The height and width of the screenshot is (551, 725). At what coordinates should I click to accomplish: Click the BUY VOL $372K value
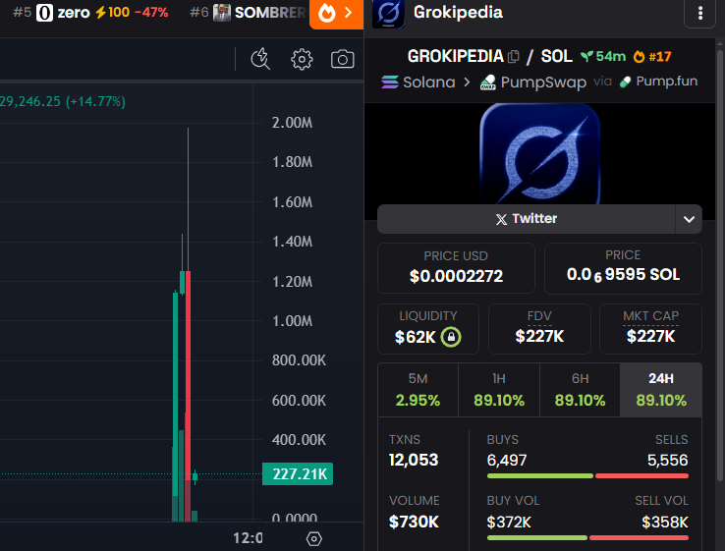[509, 522]
